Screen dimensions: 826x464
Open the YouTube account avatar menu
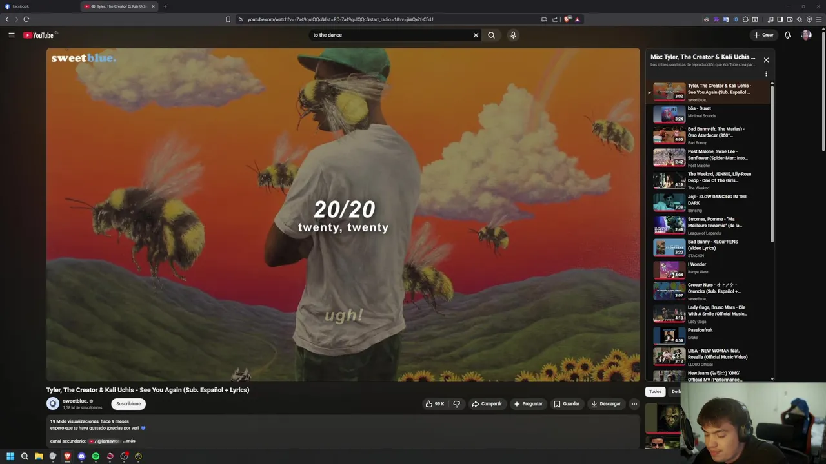point(806,35)
